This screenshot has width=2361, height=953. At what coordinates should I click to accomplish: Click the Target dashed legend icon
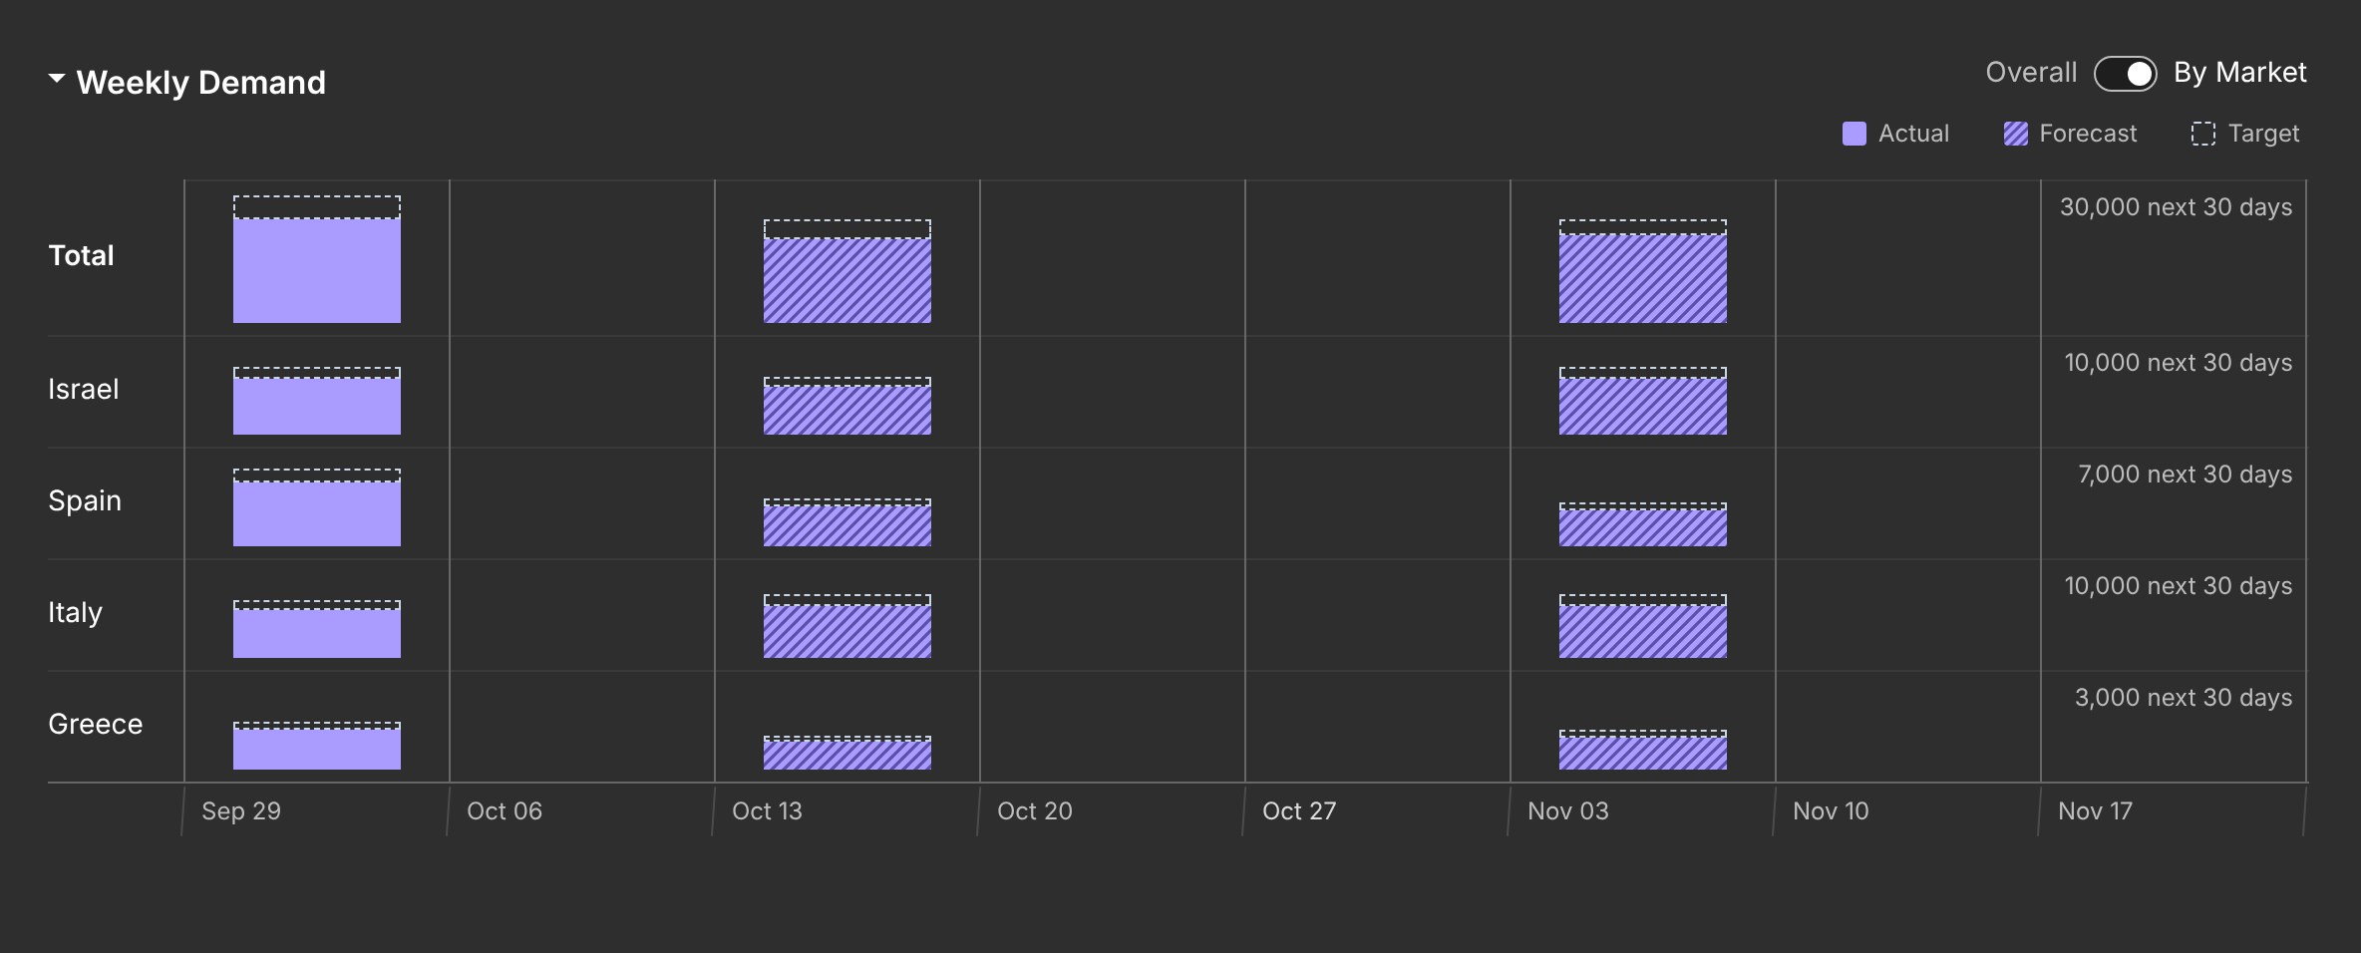coord(2203,134)
